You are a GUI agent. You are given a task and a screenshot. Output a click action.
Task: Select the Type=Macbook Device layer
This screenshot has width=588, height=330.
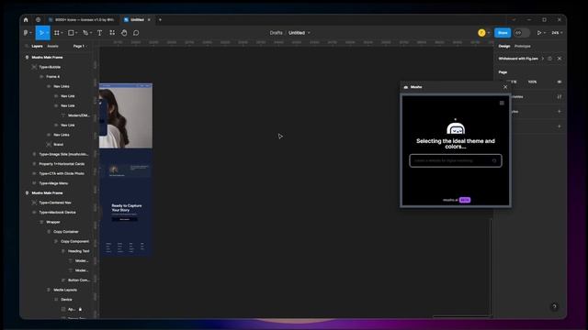click(57, 212)
